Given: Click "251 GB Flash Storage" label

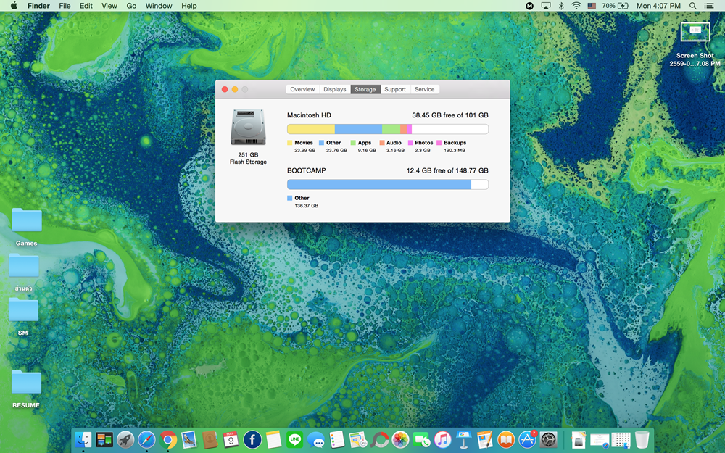Looking at the screenshot, I should click(x=248, y=158).
